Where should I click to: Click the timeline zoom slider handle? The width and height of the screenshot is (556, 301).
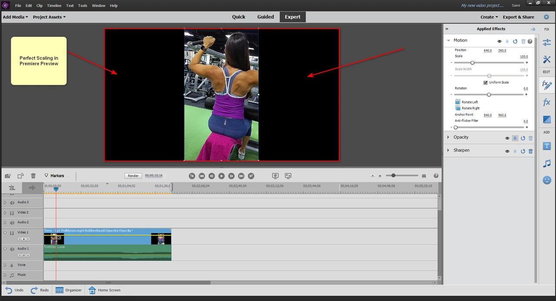[x=394, y=175]
